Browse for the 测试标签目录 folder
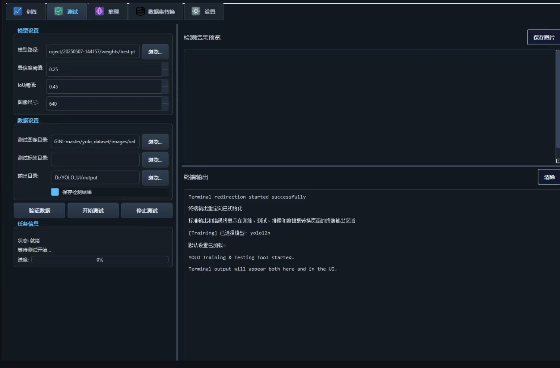This screenshot has height=368, width=560. pos(155,160)
